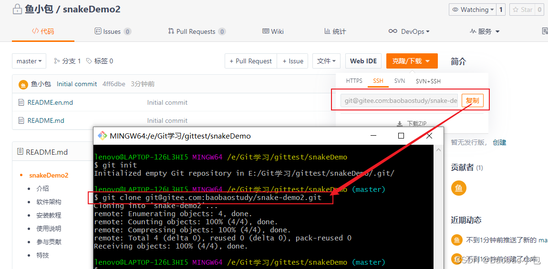Open the Pull Requests tab
The image size is (548, 269).
197,31
